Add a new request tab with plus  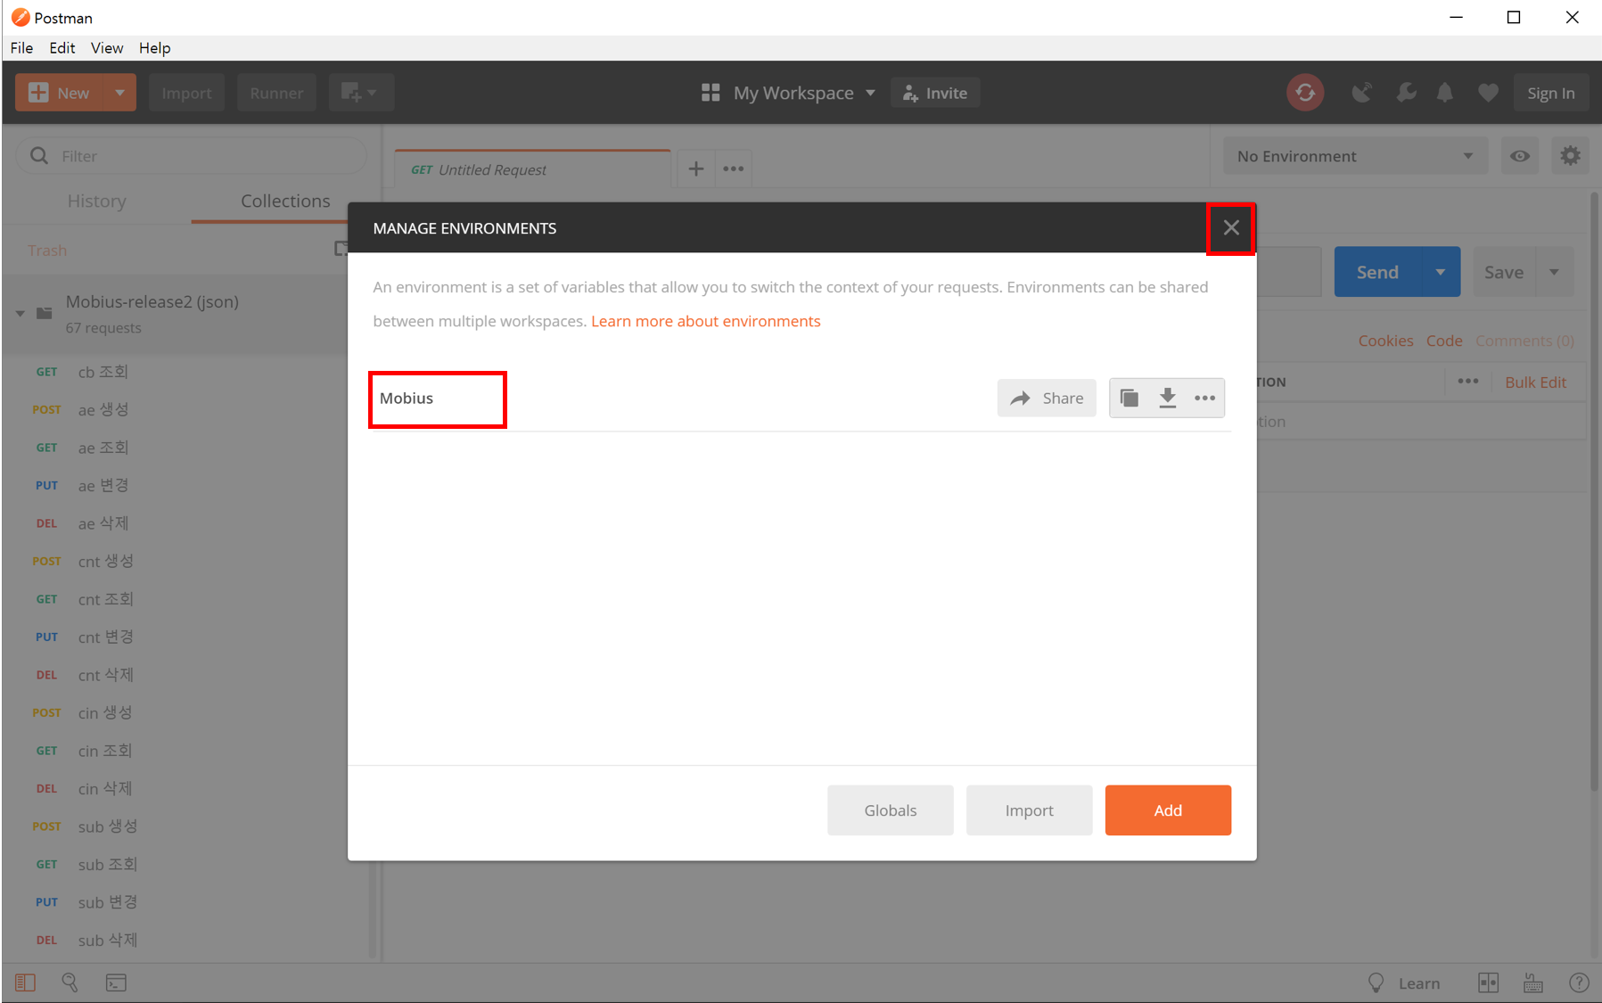696,169
